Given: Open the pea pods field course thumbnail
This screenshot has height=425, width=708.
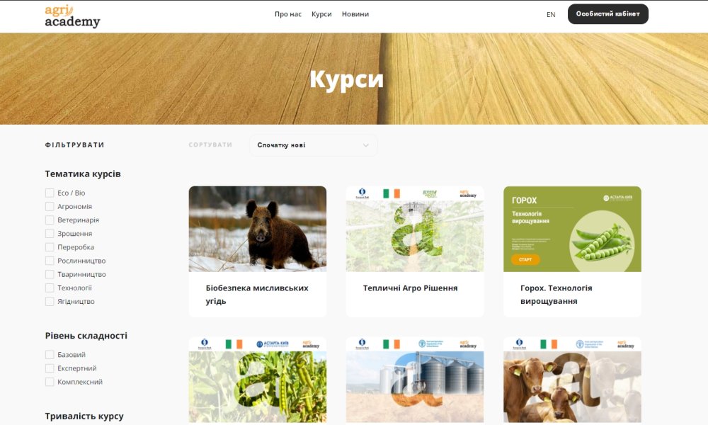Looking at the screenshot, I should coord(258,380).
